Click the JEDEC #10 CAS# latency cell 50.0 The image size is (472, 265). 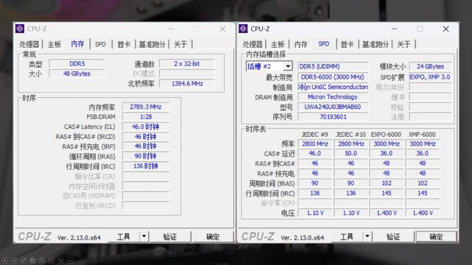pyautogui.click(x=350, y=154)
